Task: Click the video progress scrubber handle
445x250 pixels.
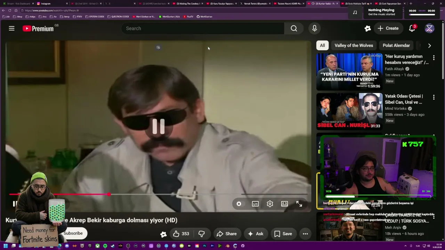Action: 109,194
